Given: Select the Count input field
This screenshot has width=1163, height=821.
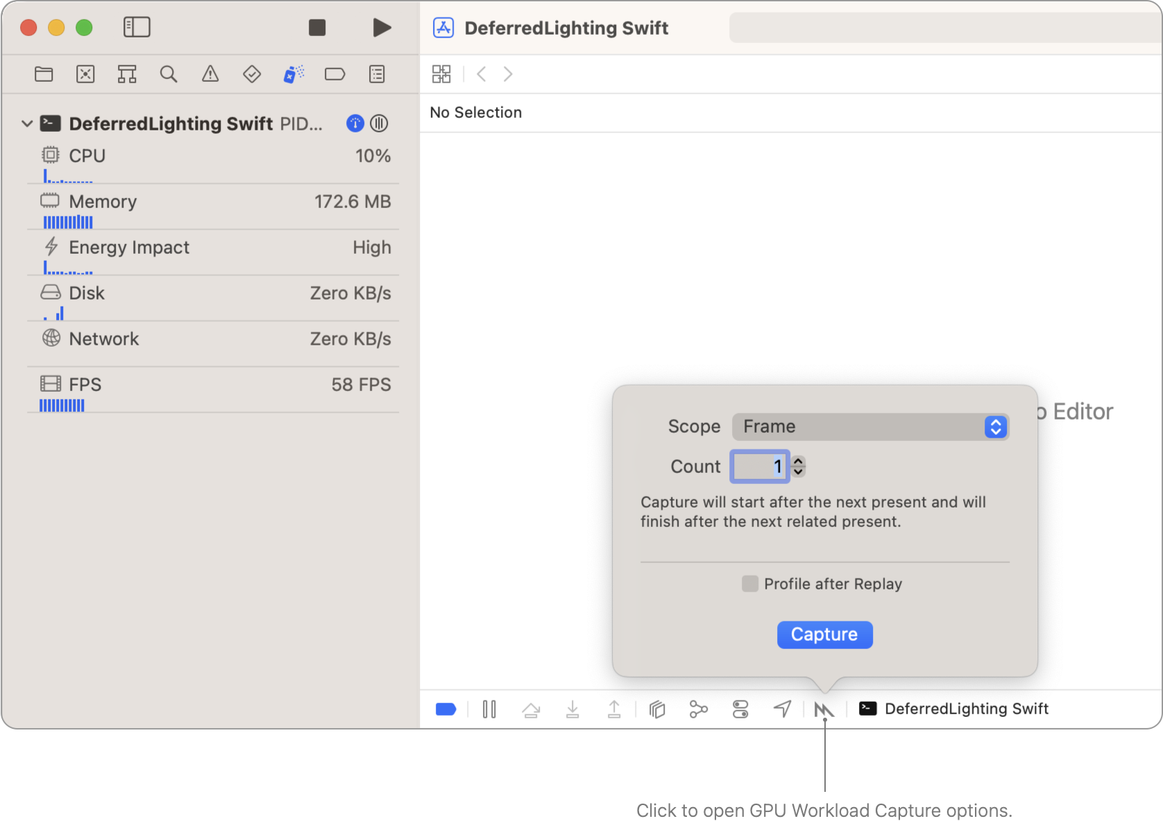Looking at the screenshot, I should pyautogui.click(x=760, y=466).
